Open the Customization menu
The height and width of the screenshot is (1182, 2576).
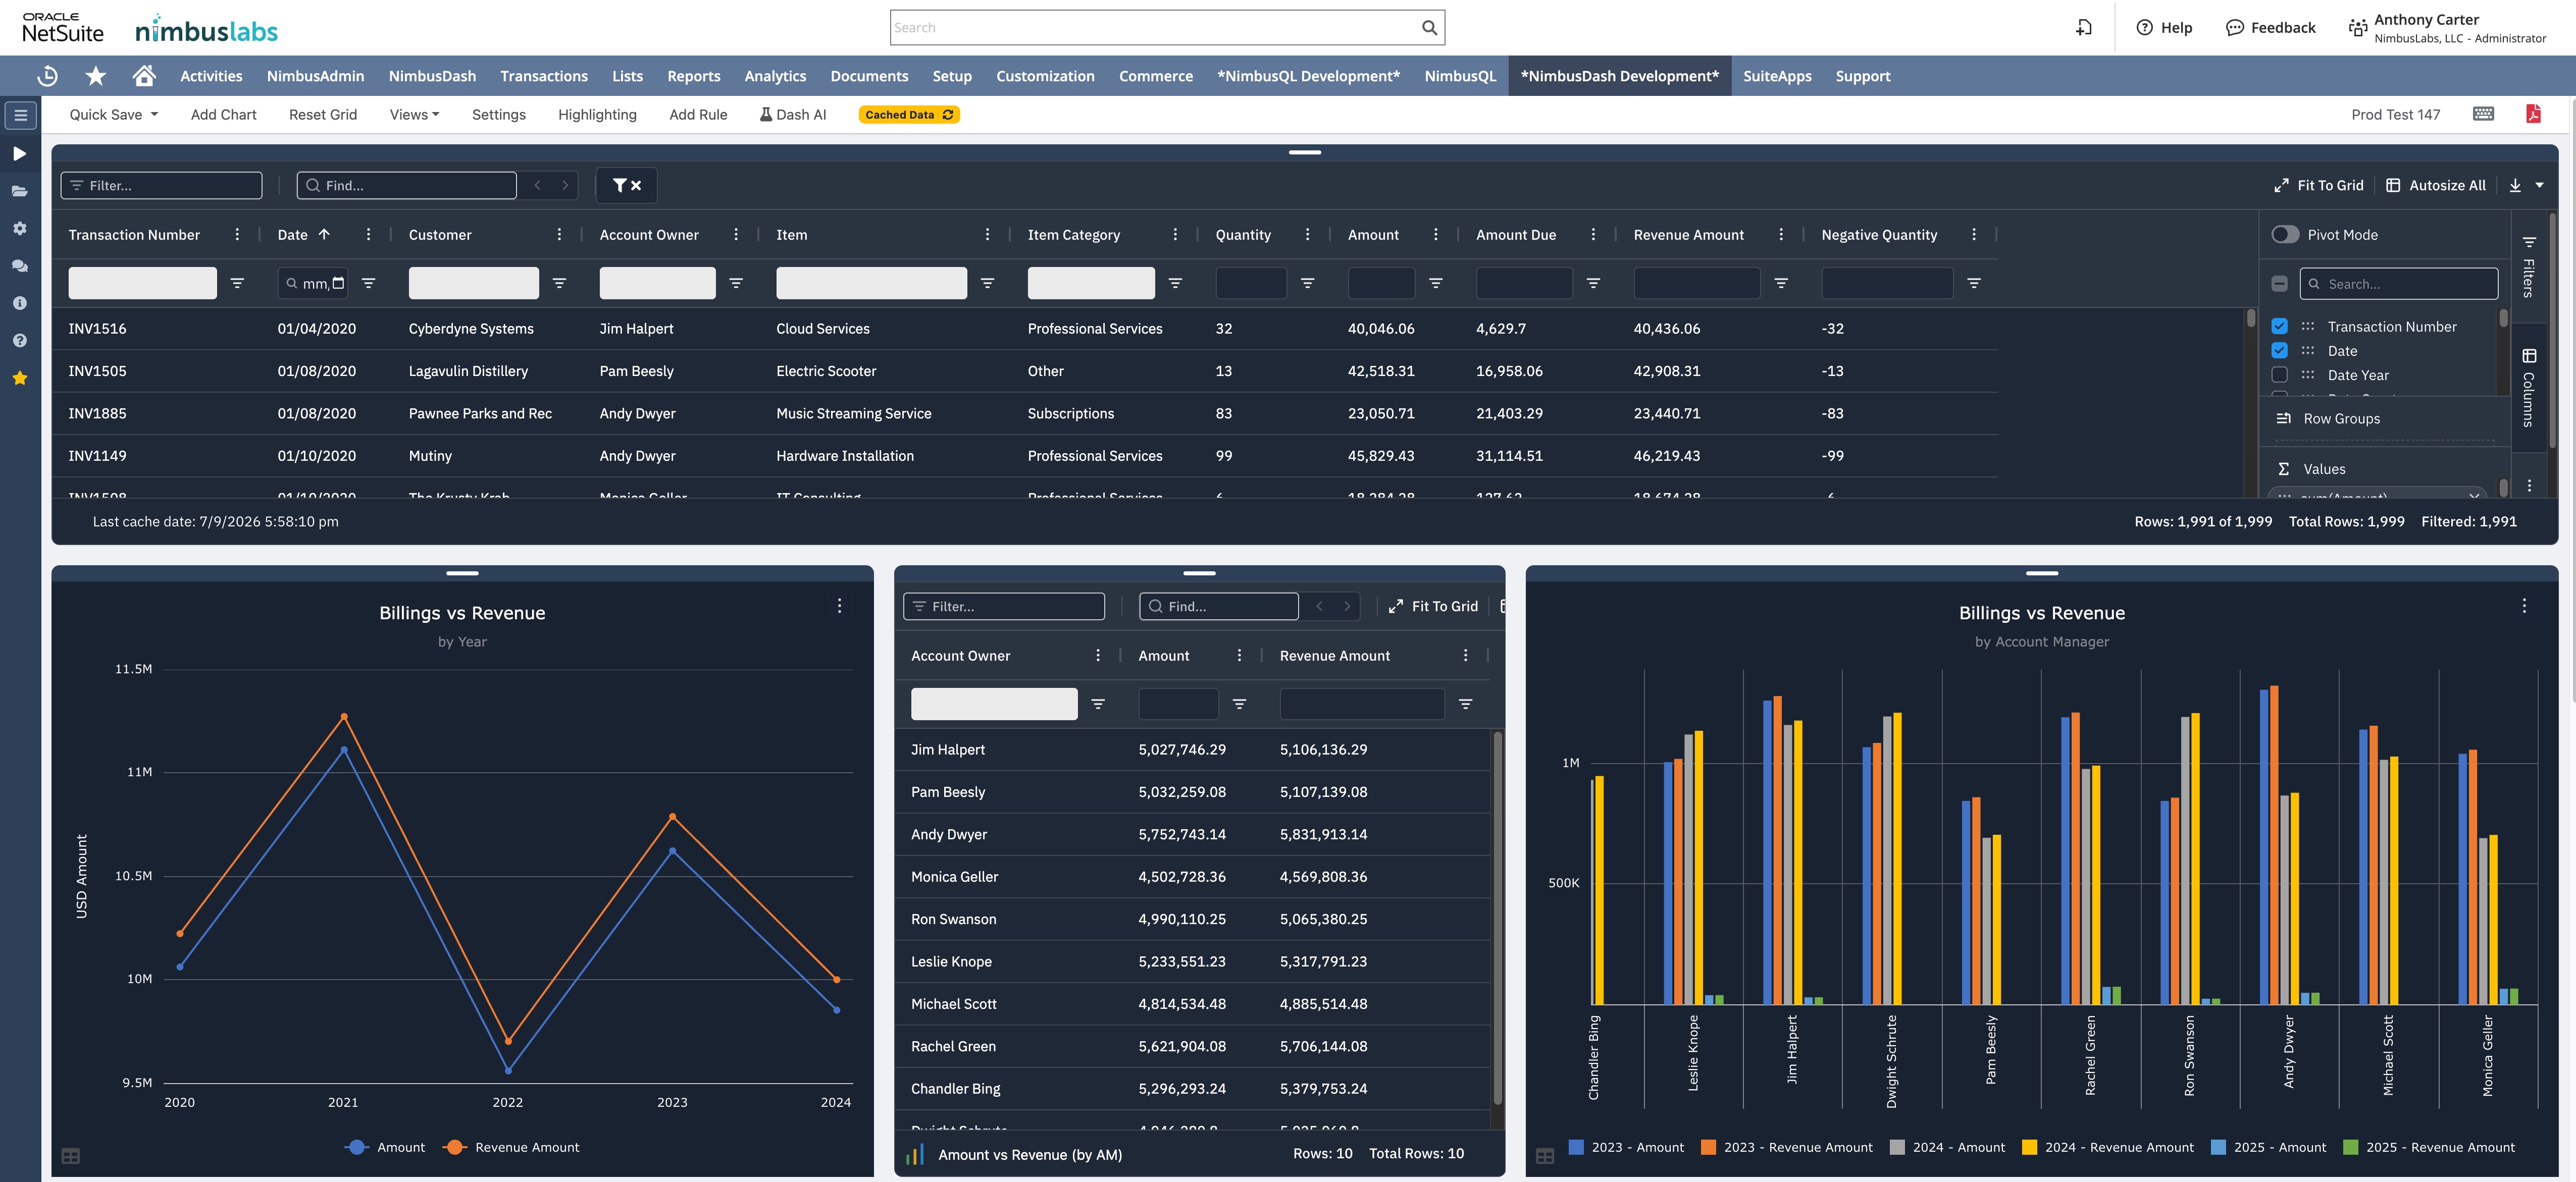pos(1044,76)
